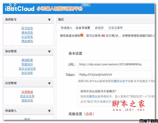Open the 我的应用 link
Viewport: 158px width, 123px height.
(27, 101)
